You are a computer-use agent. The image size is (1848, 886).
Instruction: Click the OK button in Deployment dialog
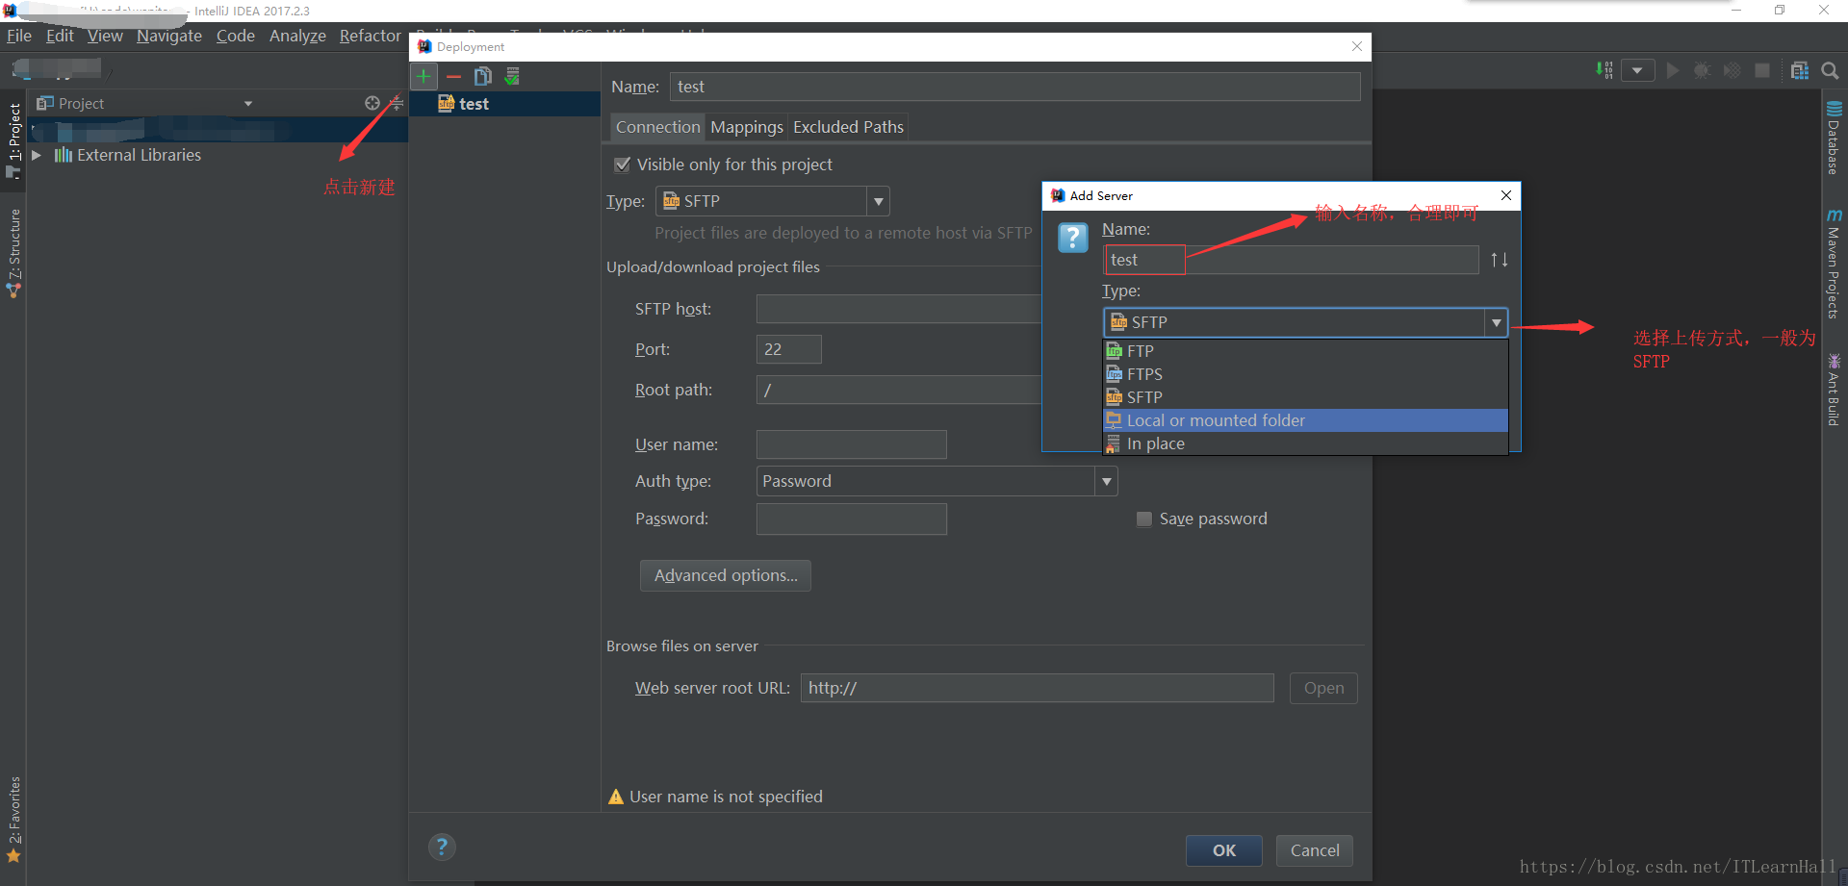[x=1224, y=850]
